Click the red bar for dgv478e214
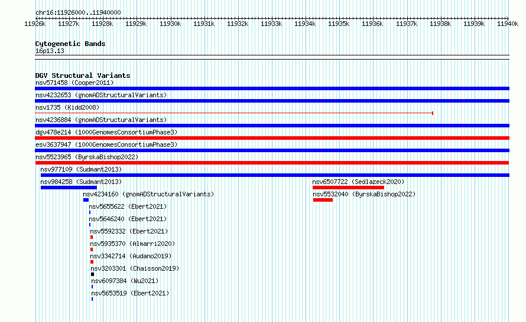Viewport: 526px width, 322px height. tap(272, 138)
